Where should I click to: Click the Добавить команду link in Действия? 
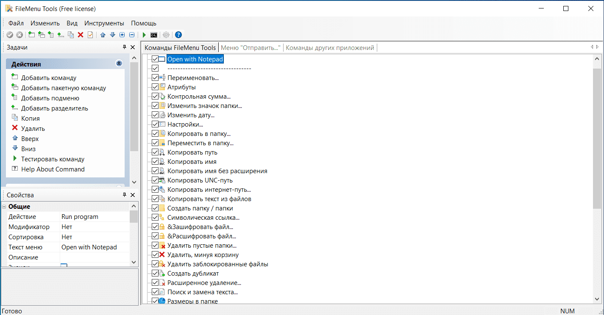pyautogui.click(x=49, y=78)
